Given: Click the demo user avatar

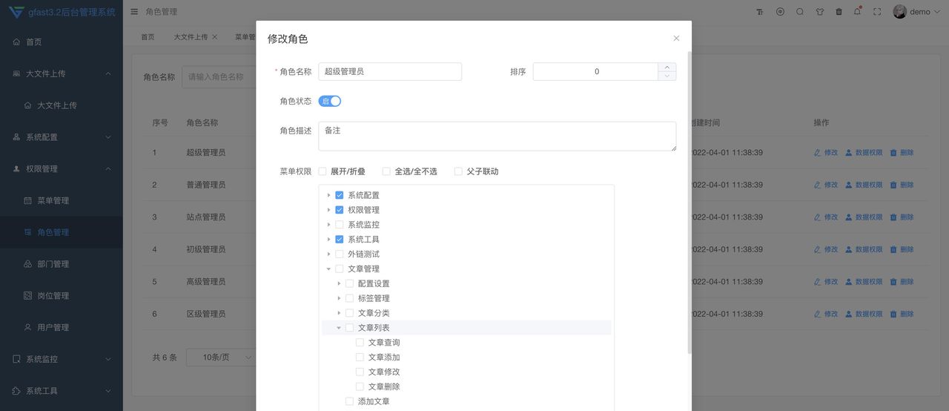Looking at the screenshot, I should [x=900, y=12].
